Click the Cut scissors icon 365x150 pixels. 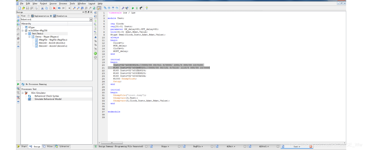[x=42, y=8]
